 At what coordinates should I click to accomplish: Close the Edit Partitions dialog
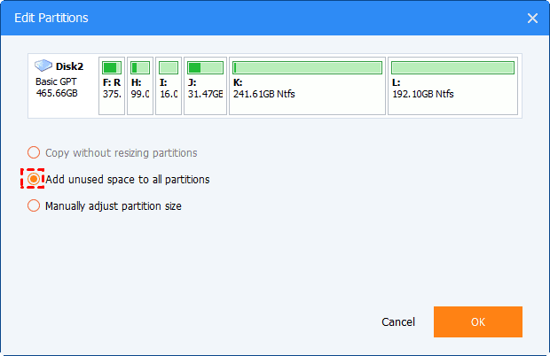click(x=532, y=18)
